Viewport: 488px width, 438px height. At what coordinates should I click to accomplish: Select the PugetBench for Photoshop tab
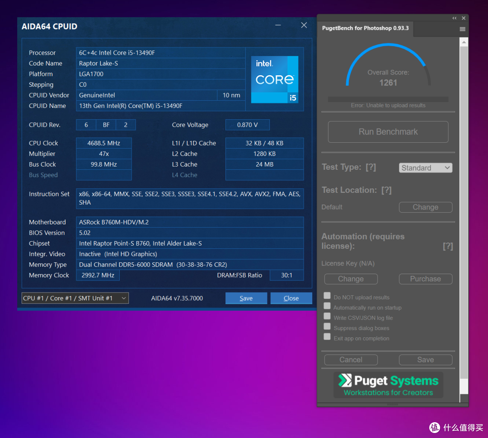[366, 28]
